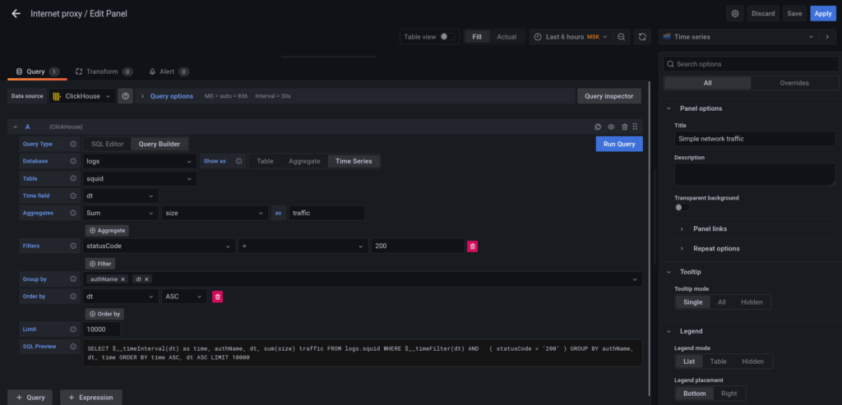Info icon next to Order by
Image resolution: width=842 pixels, height=405 pixels.
coord(73,296)
